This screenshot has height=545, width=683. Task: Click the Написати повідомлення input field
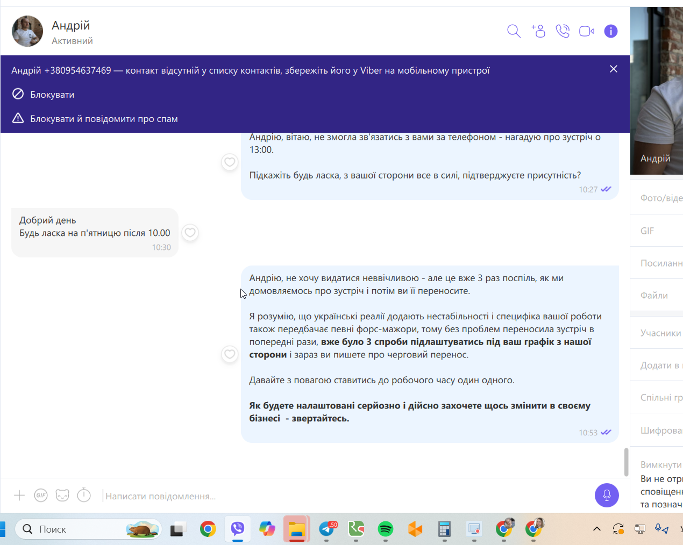click(344, 496)
